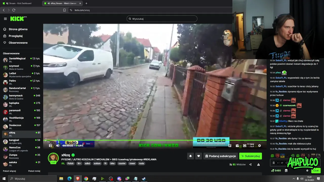Share the xNzq stream
Viewport: 324px width, 182px height.
pos(250,165)
